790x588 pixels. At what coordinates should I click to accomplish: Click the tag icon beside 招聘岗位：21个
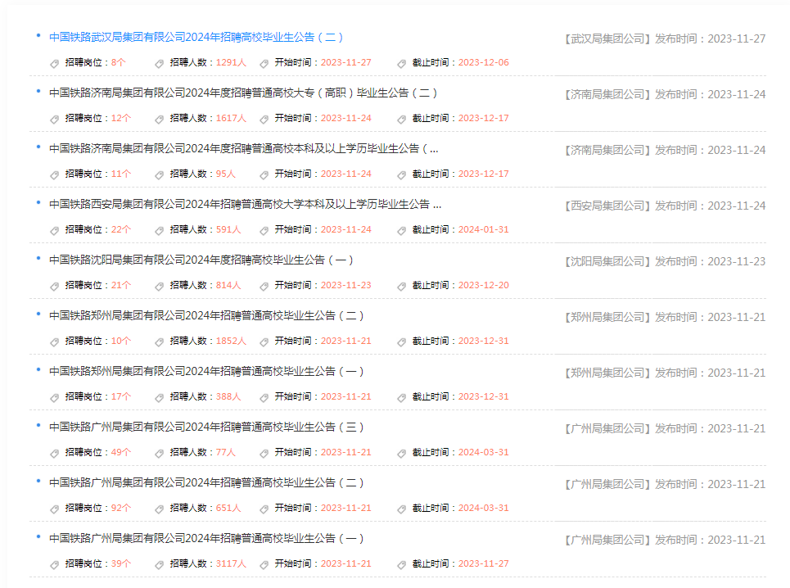coord(54,286)
